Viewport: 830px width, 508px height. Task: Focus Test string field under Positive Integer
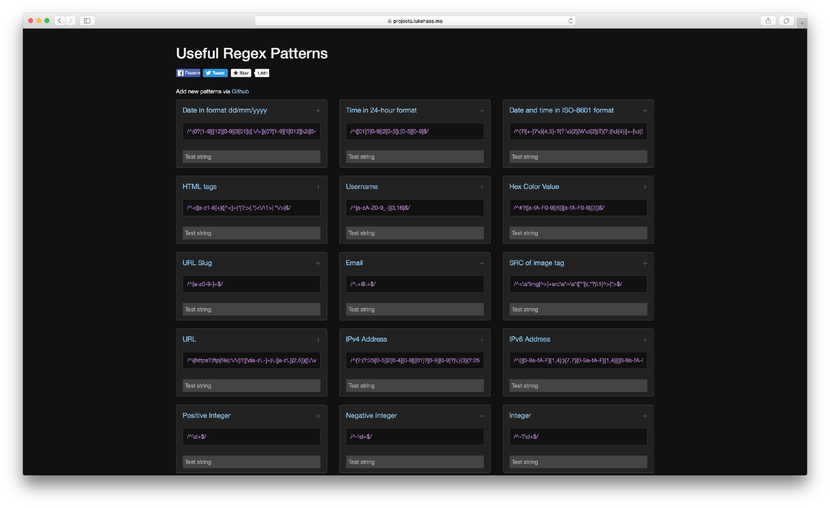pos(251,462)
